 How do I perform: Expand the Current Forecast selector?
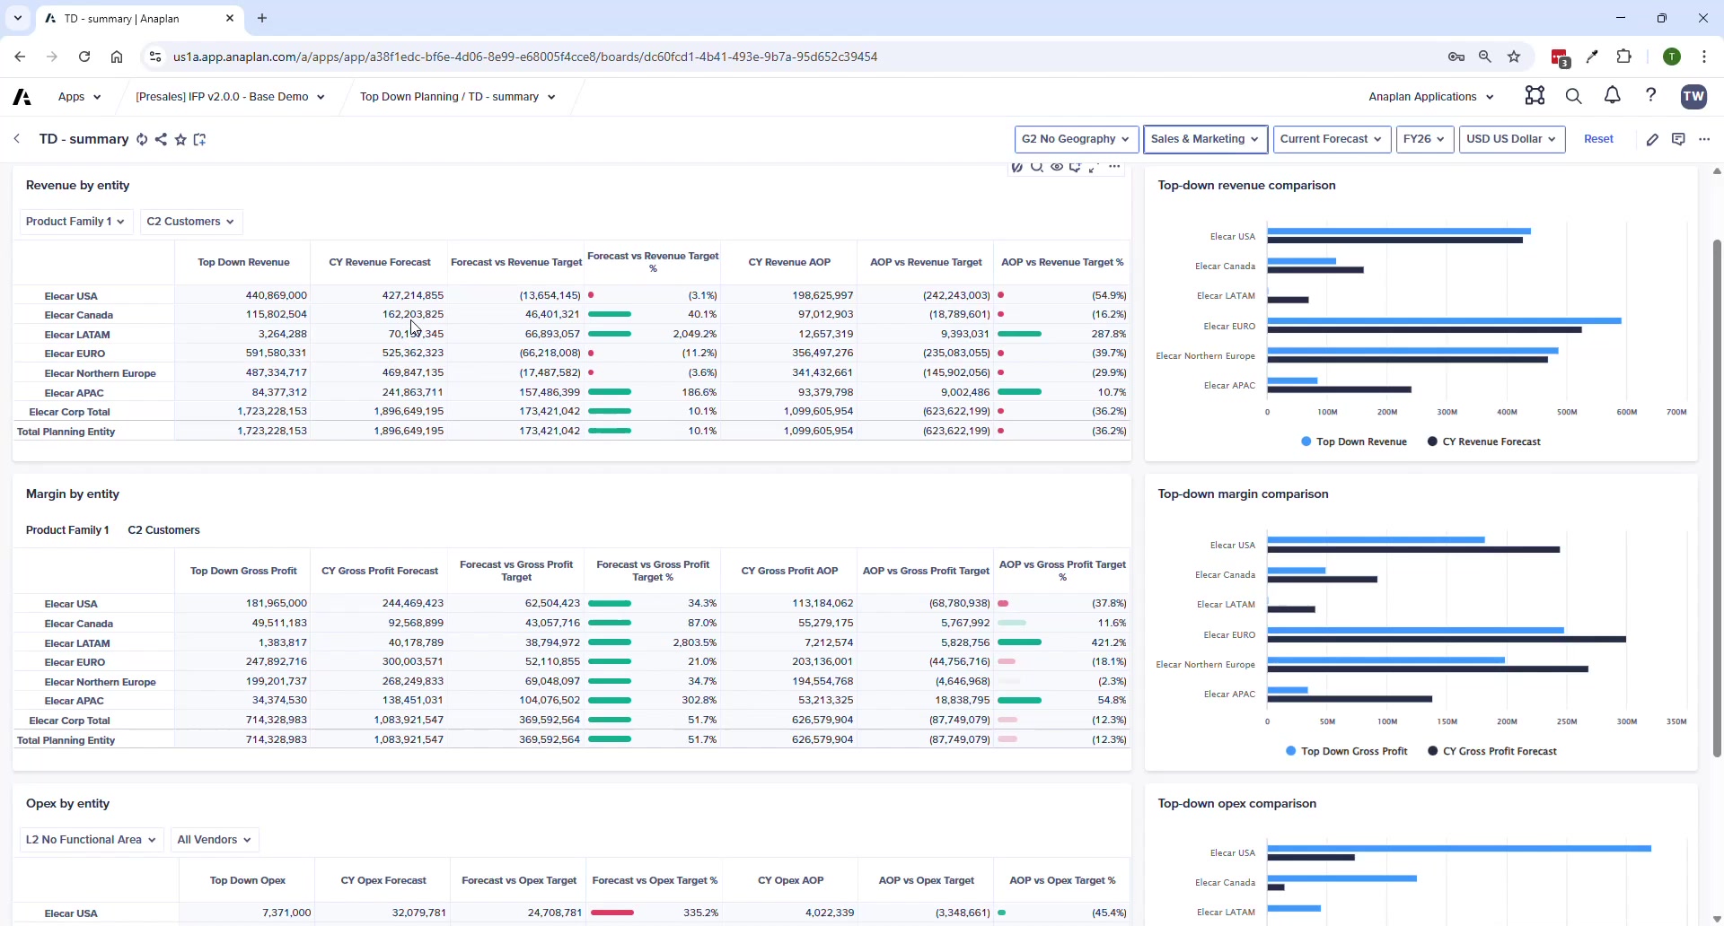(1332, 139)
